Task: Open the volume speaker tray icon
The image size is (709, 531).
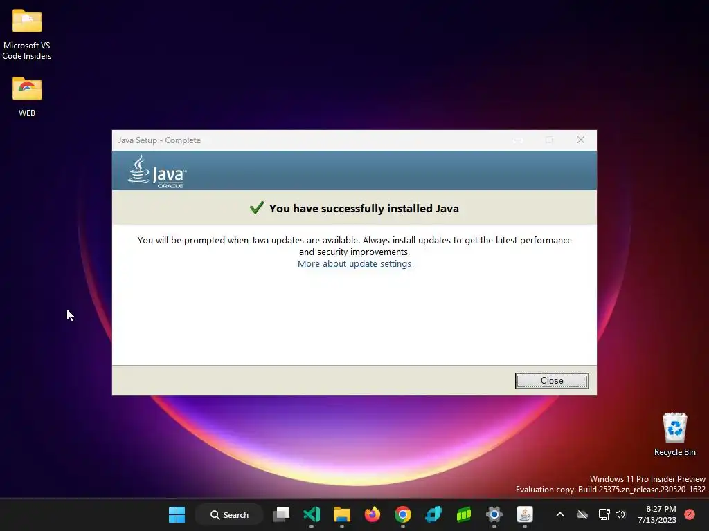Action: pyautogui.click(x=620, y=514)
